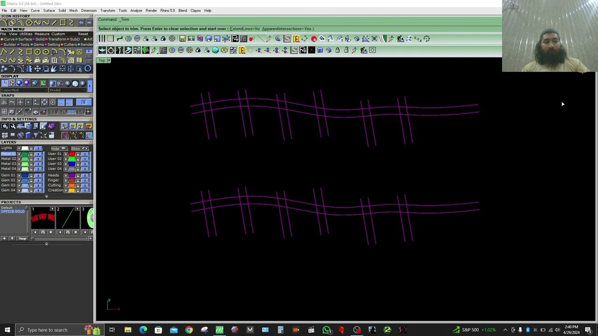Click the add project plus button

click(4, 238)
